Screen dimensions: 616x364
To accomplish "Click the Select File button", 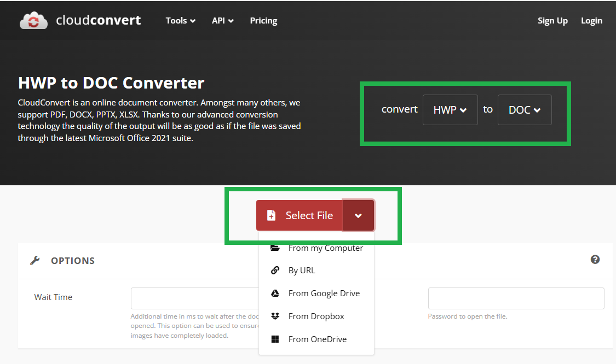I will pos(300,215).
